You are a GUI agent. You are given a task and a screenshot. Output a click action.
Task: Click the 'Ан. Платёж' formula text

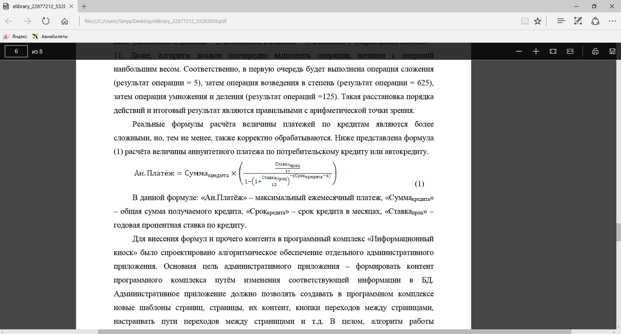(154, 173)
